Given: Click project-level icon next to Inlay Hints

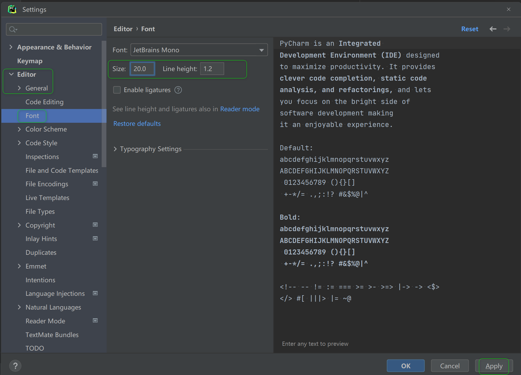Looking at the screenshot, I should (x=95, y=238).
